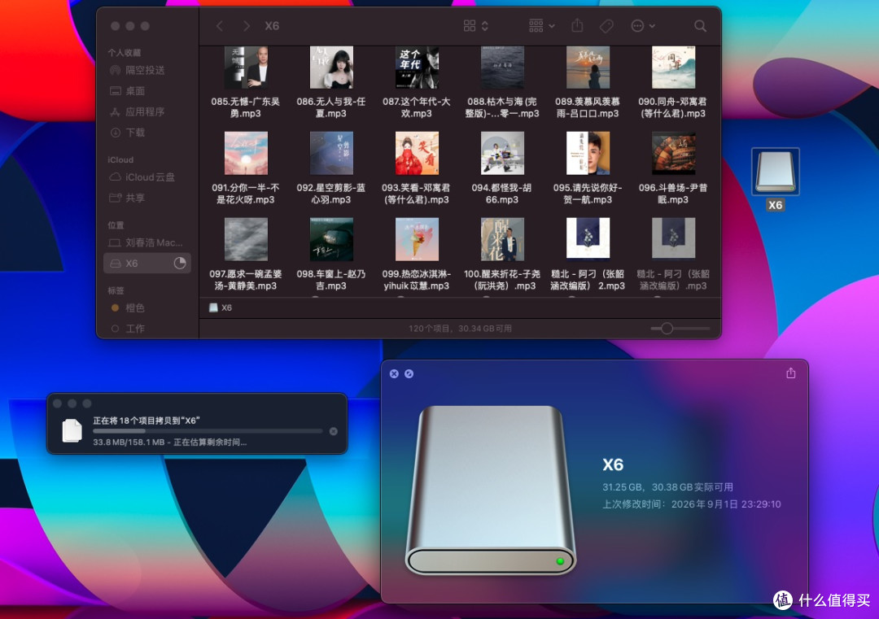Cancel the copy to X6 operation
Viewport: 879px width, 619px height.
tap(334, 431)
